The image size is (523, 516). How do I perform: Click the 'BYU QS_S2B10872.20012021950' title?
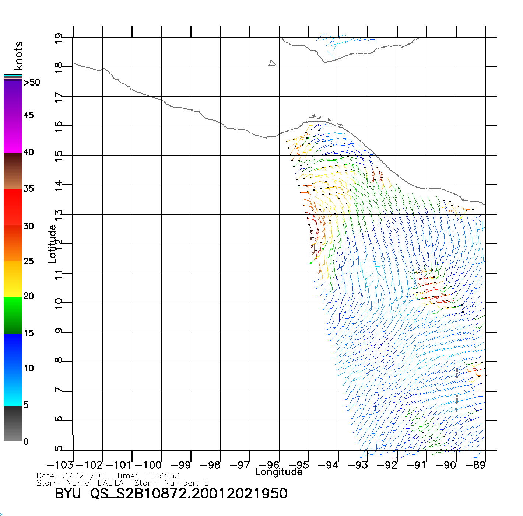coord(171,494)
